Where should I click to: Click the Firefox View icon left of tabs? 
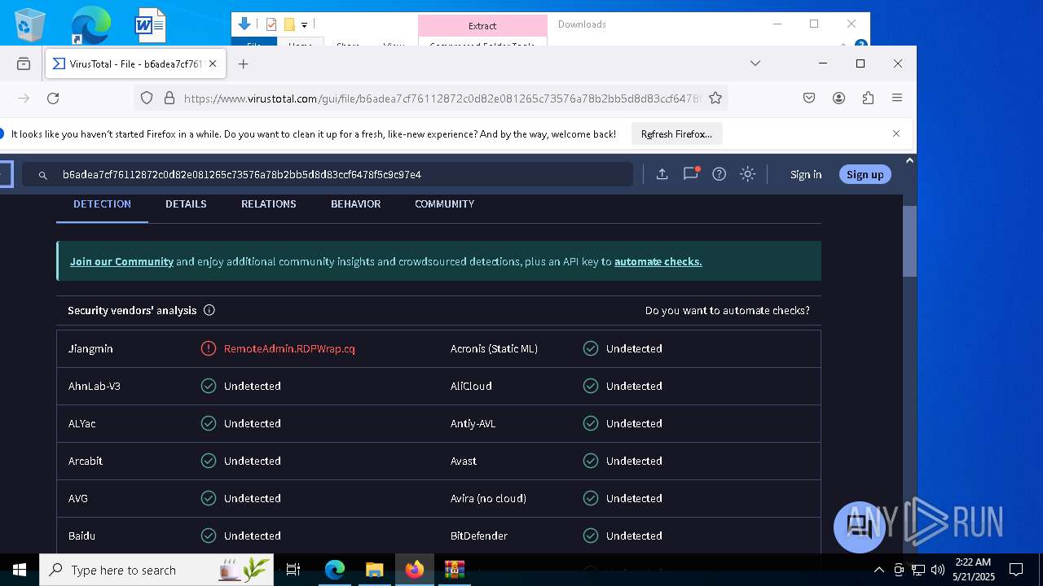24,63
